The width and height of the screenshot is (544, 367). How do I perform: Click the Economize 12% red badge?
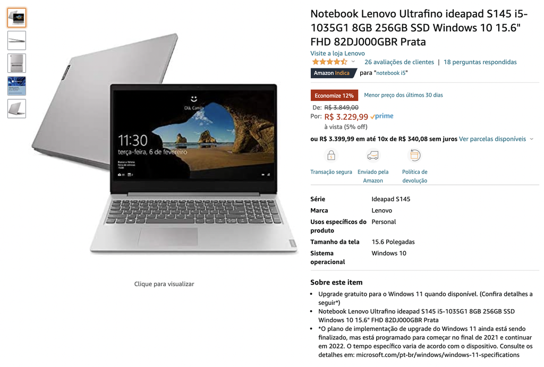point(334,96)
